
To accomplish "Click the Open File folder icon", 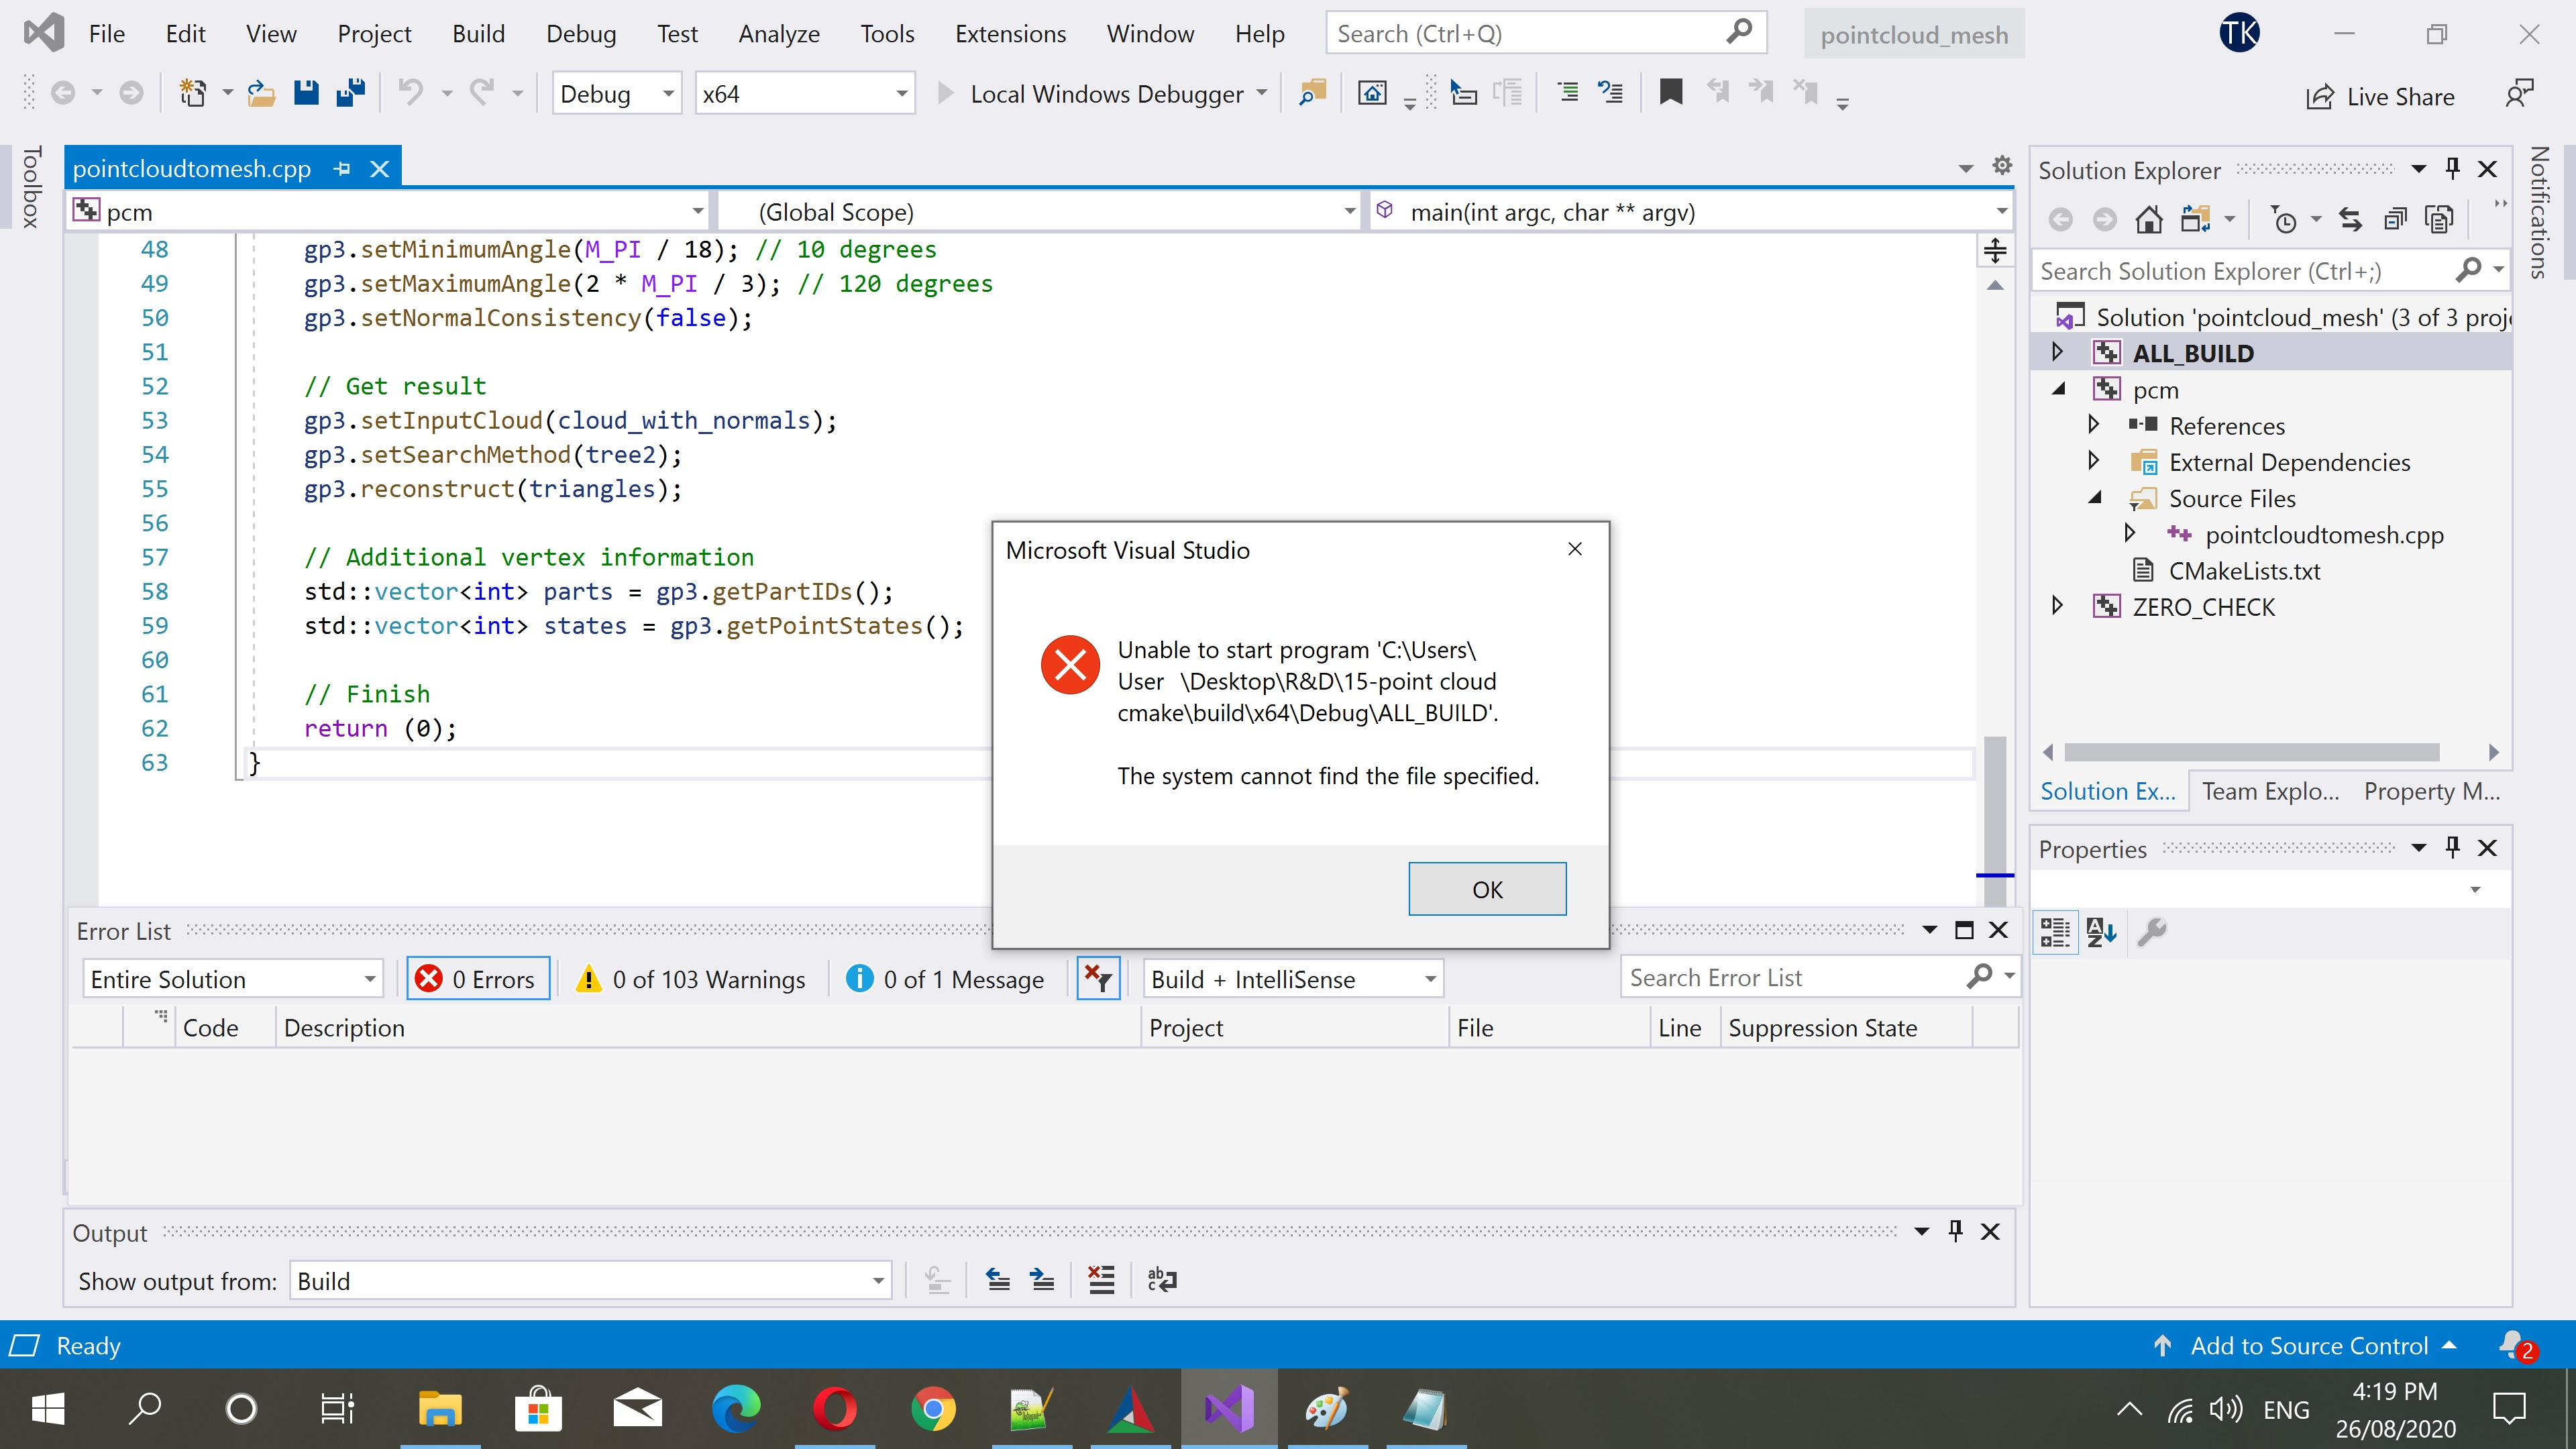I will coord(261,93).
